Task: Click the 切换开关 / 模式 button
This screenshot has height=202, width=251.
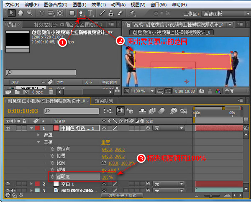Action: click(x=122, y=196)
